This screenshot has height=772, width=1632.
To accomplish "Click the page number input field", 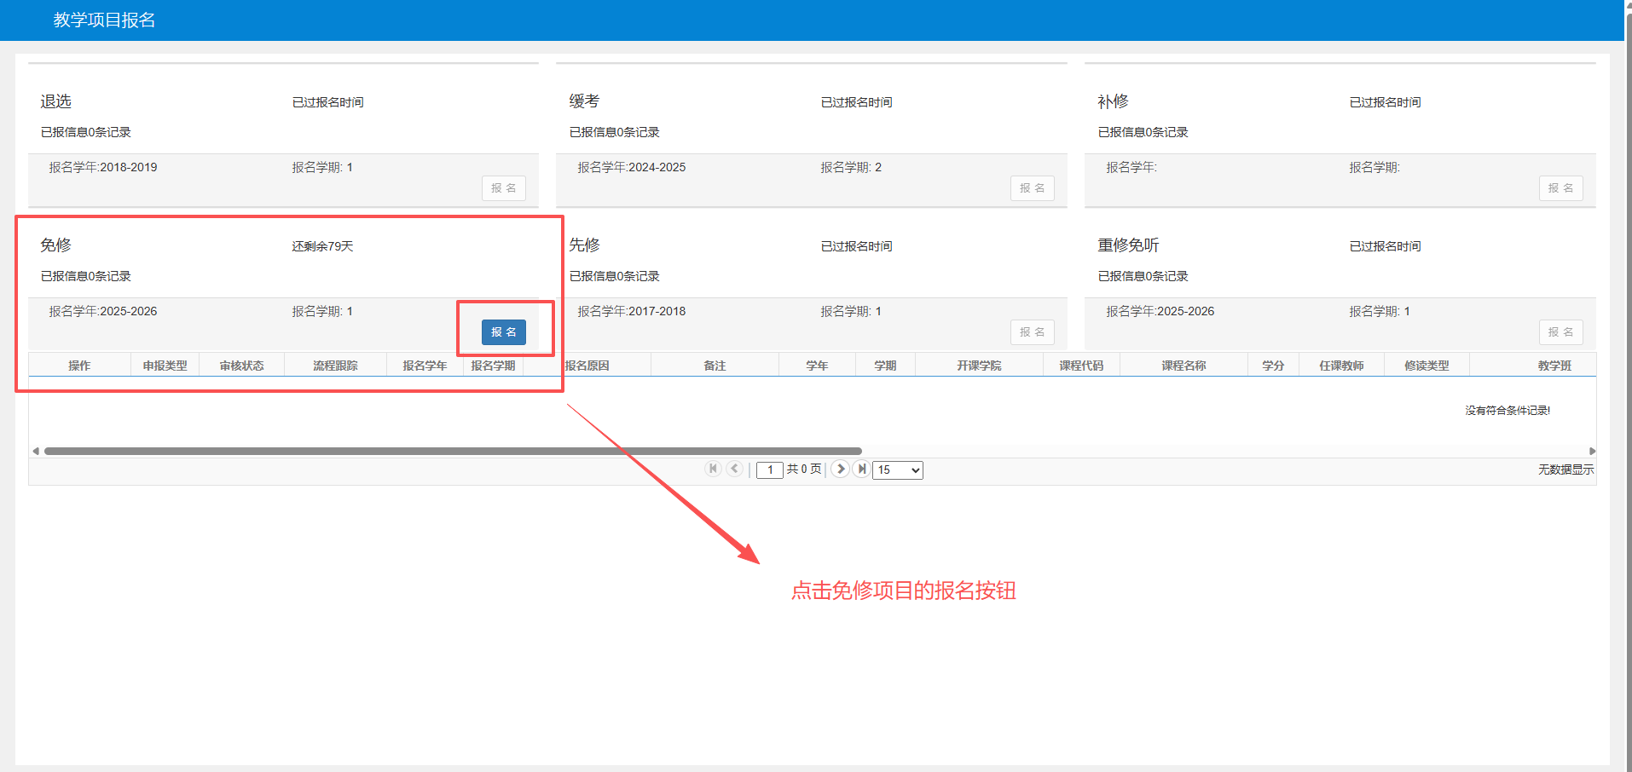I will [769, 470].
